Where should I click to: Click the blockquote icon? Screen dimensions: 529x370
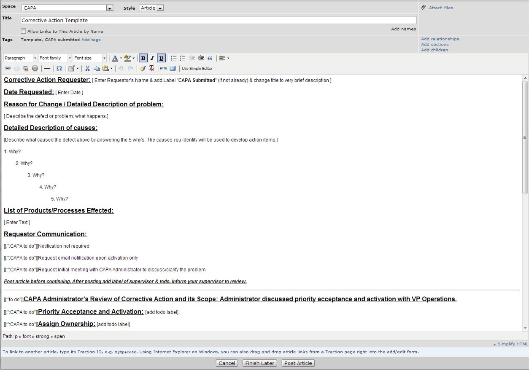coord(210,58)
